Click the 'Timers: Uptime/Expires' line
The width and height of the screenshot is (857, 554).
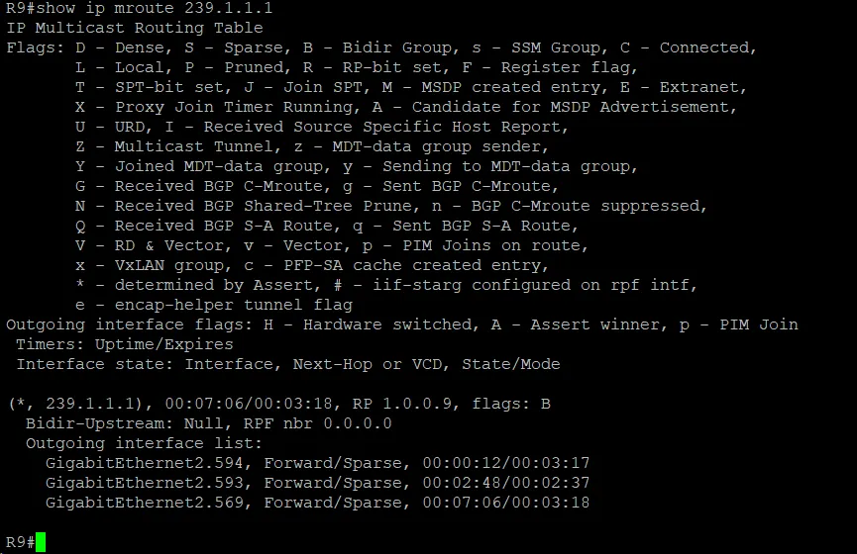[125, 344]
